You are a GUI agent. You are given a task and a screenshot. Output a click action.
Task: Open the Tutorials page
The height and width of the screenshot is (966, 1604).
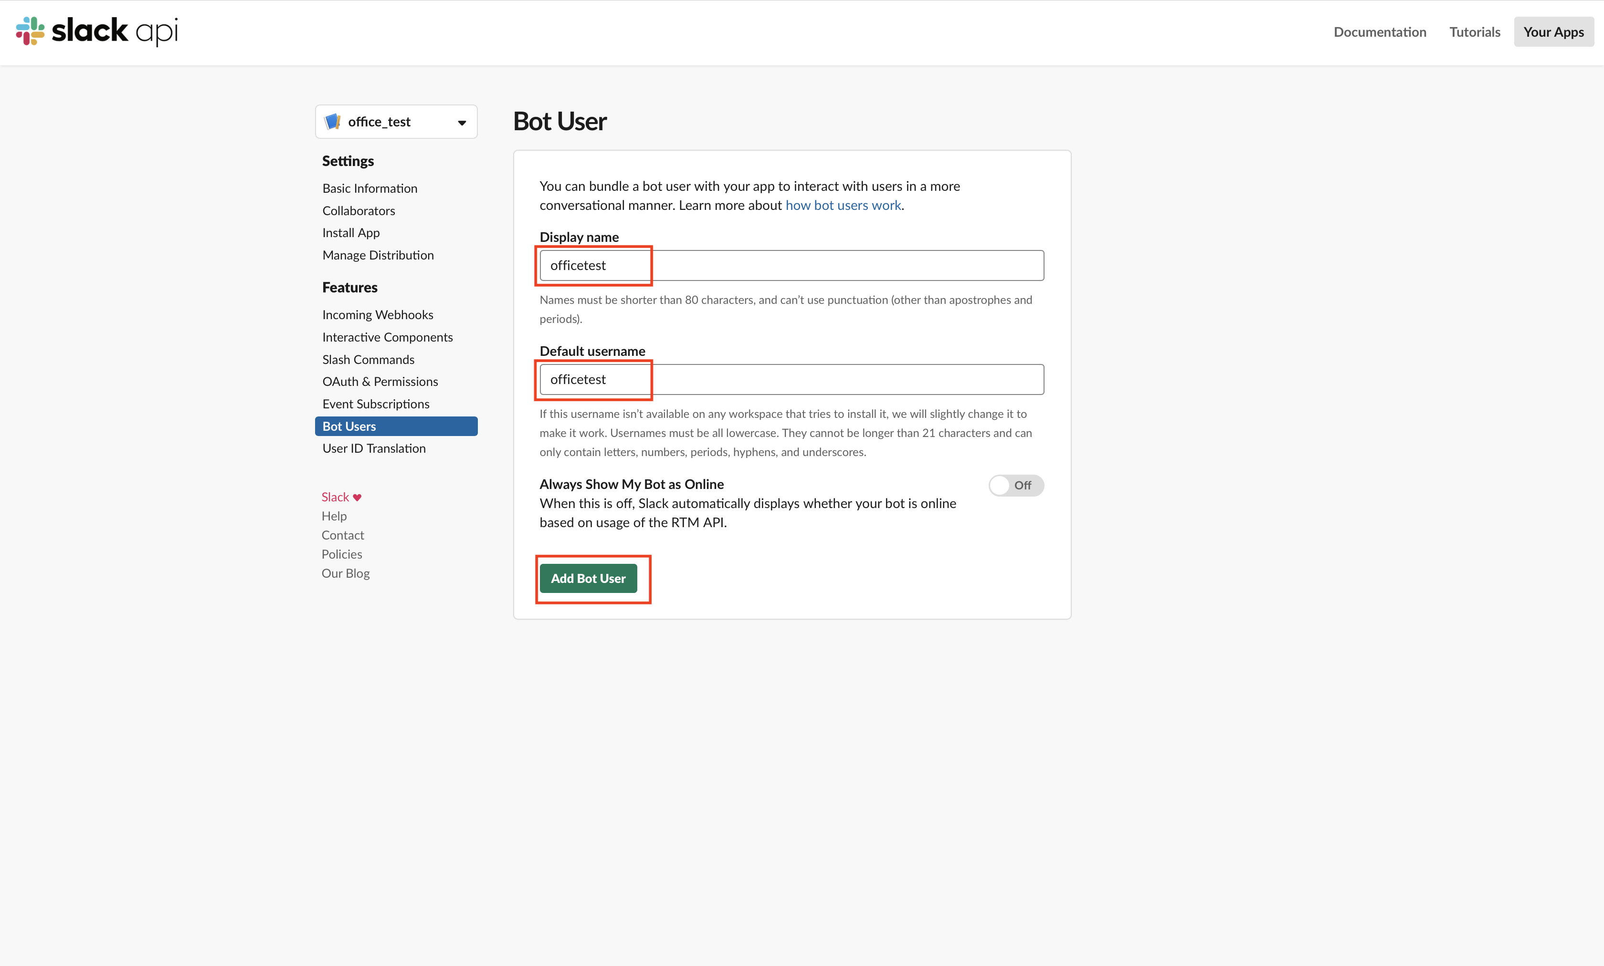pyautogui.click(x=1475, y=32)
